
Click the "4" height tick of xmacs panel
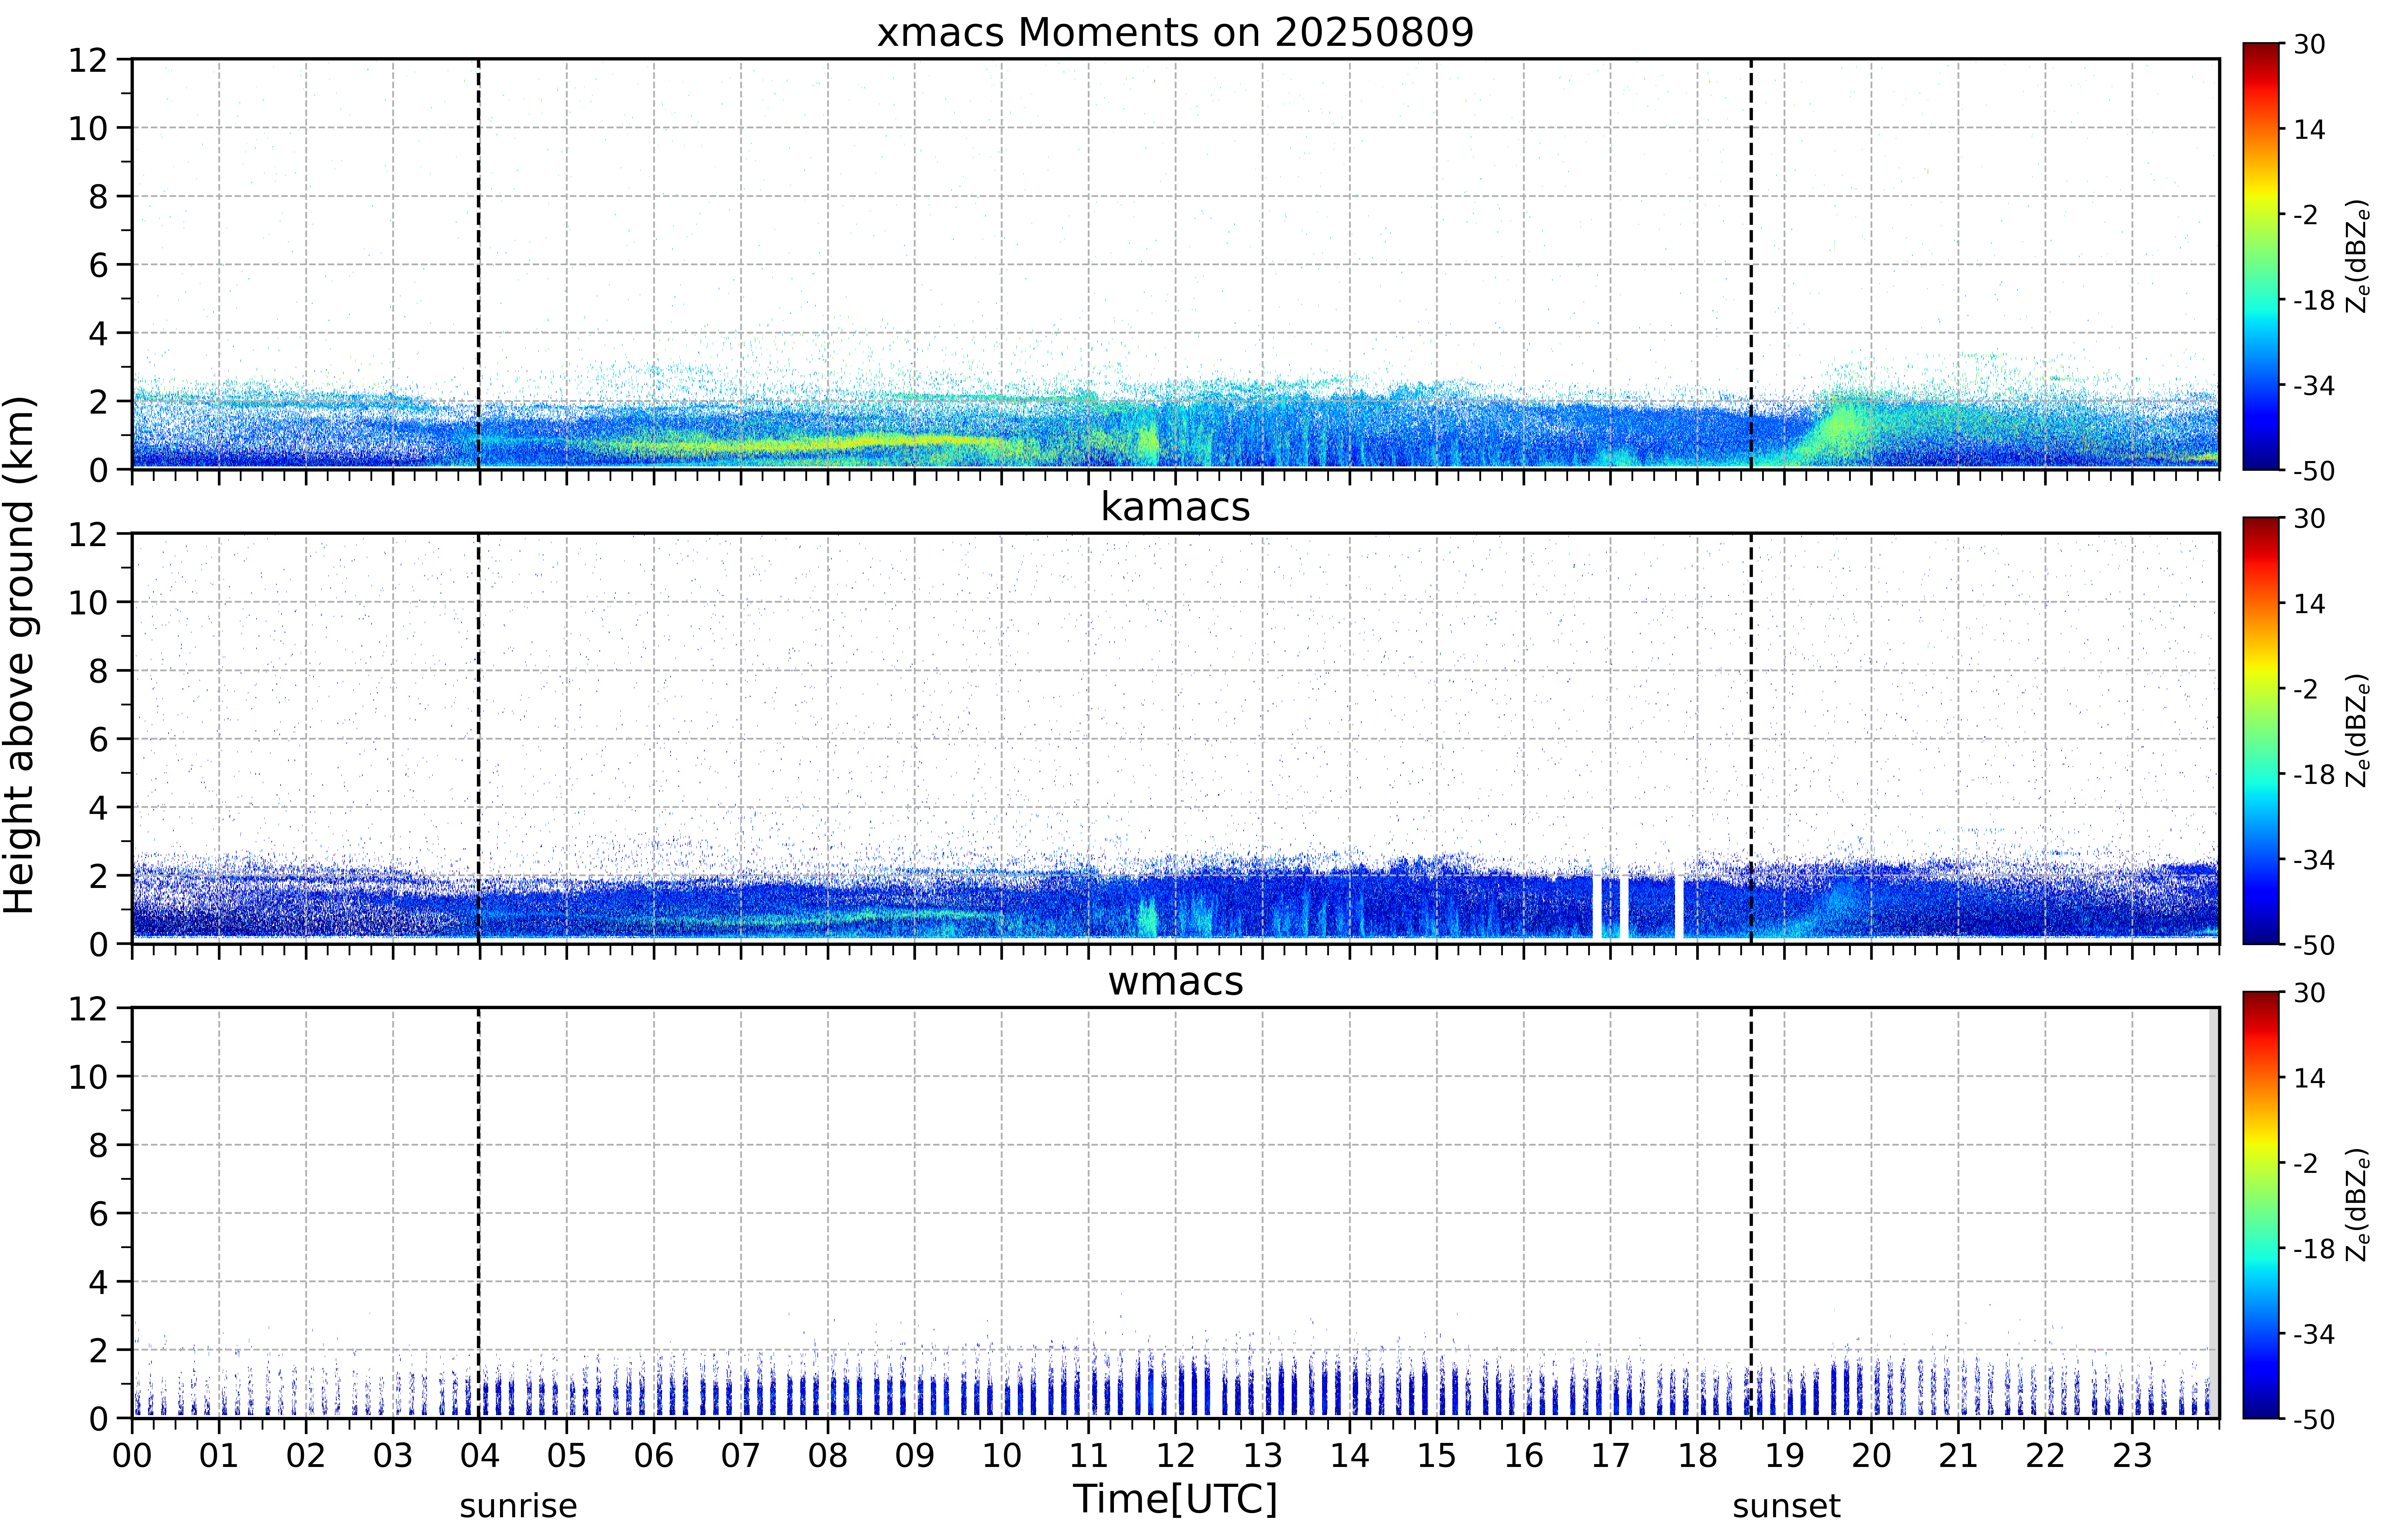(98, 334)
